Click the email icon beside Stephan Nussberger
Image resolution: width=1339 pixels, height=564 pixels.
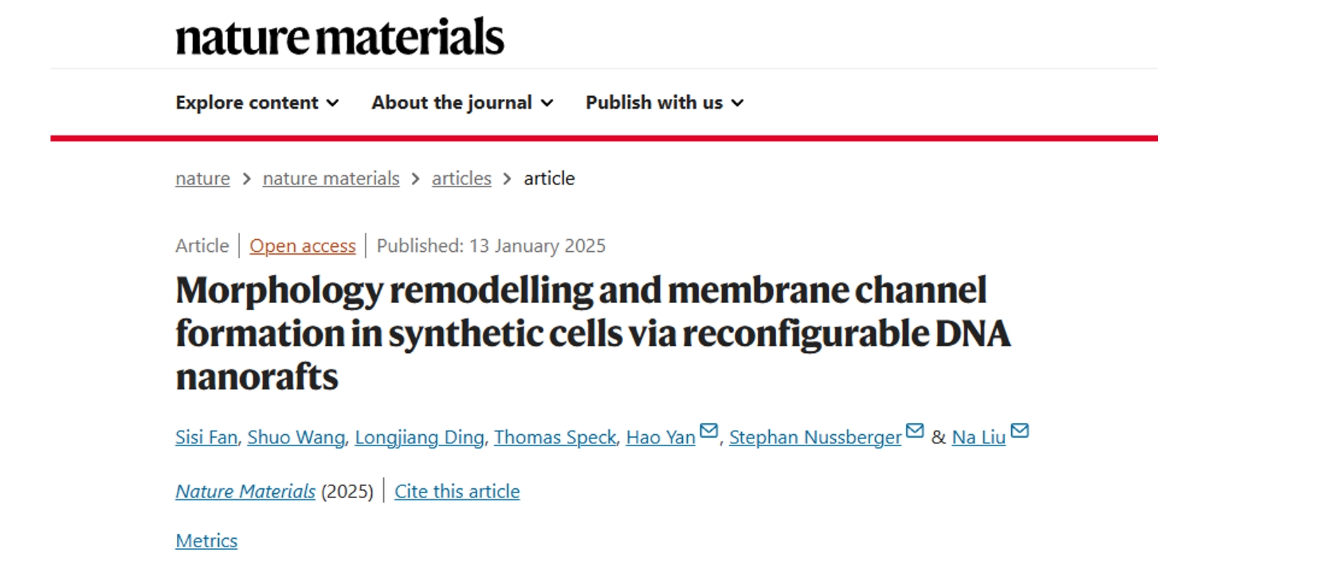tap(914, 431)
